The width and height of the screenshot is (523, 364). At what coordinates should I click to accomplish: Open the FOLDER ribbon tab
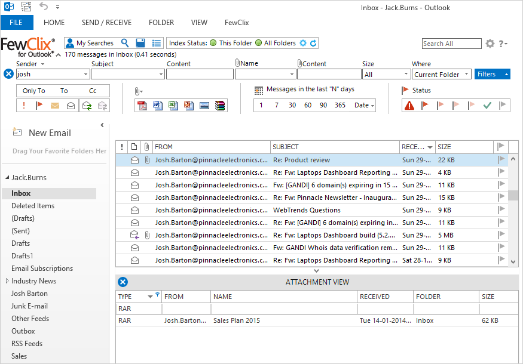coord(161,22)
